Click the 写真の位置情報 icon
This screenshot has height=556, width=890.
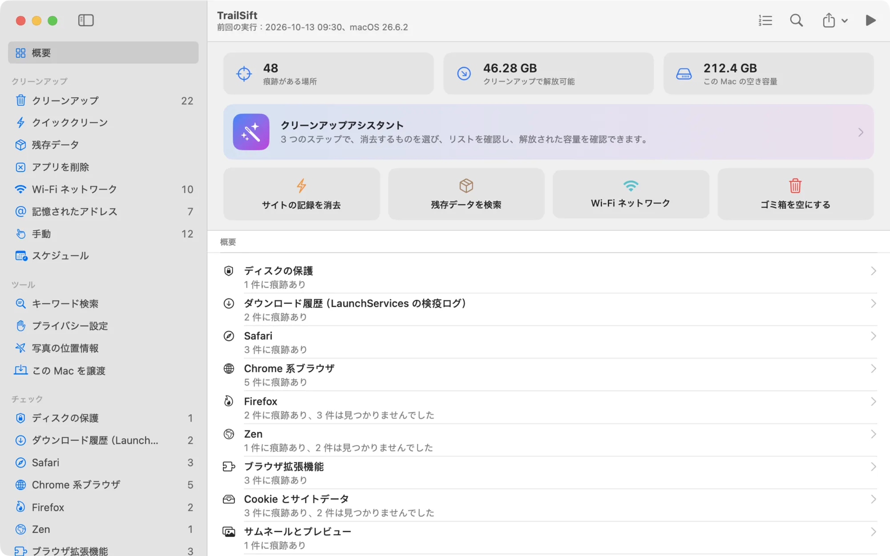pyautogui.click(x=20, y=348)
